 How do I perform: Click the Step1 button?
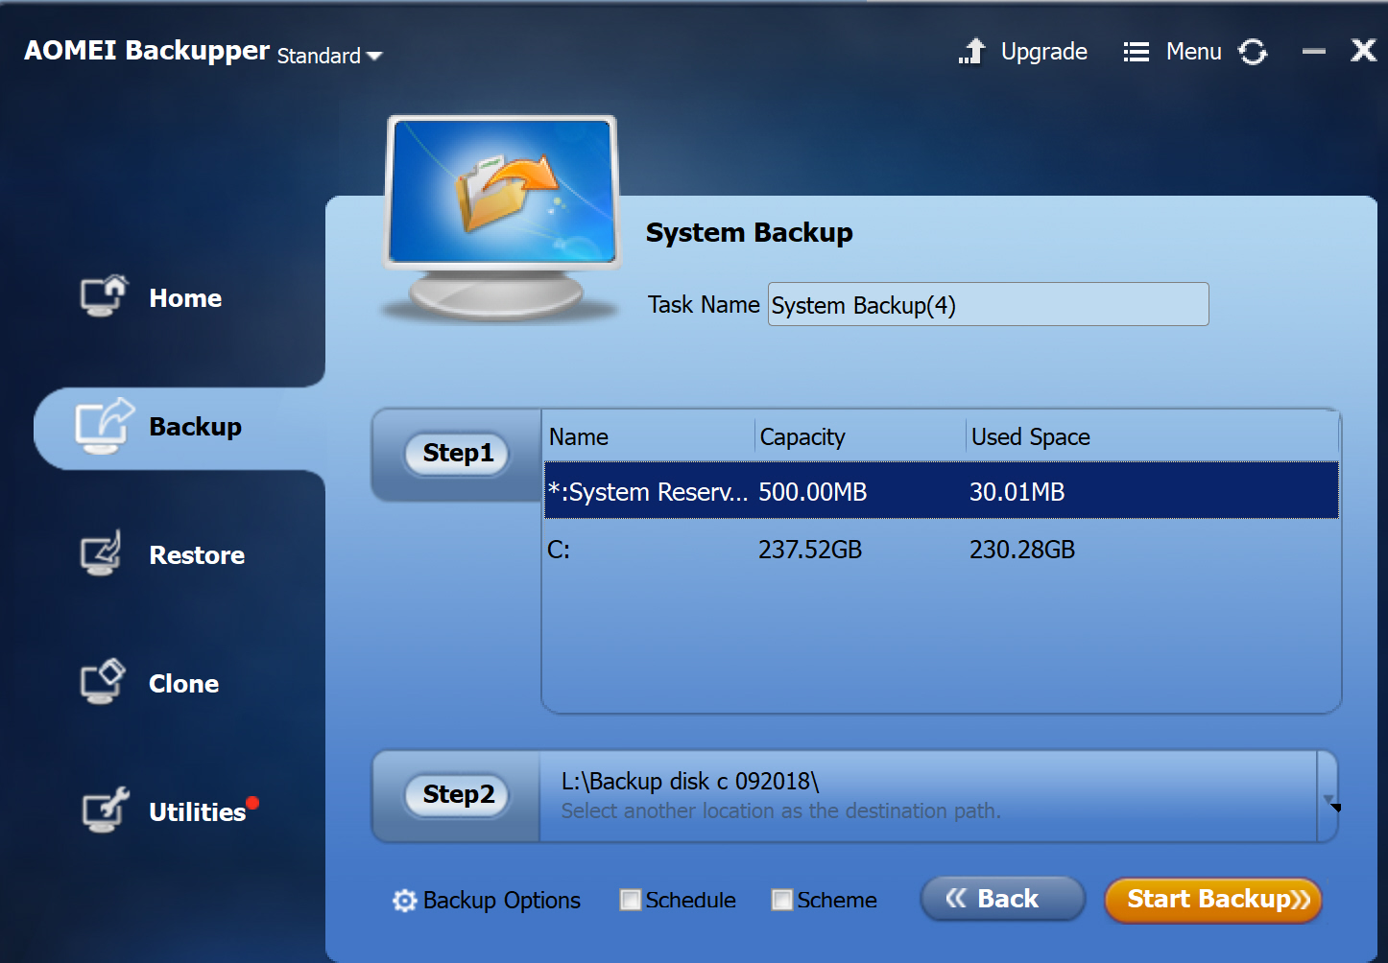458,453
